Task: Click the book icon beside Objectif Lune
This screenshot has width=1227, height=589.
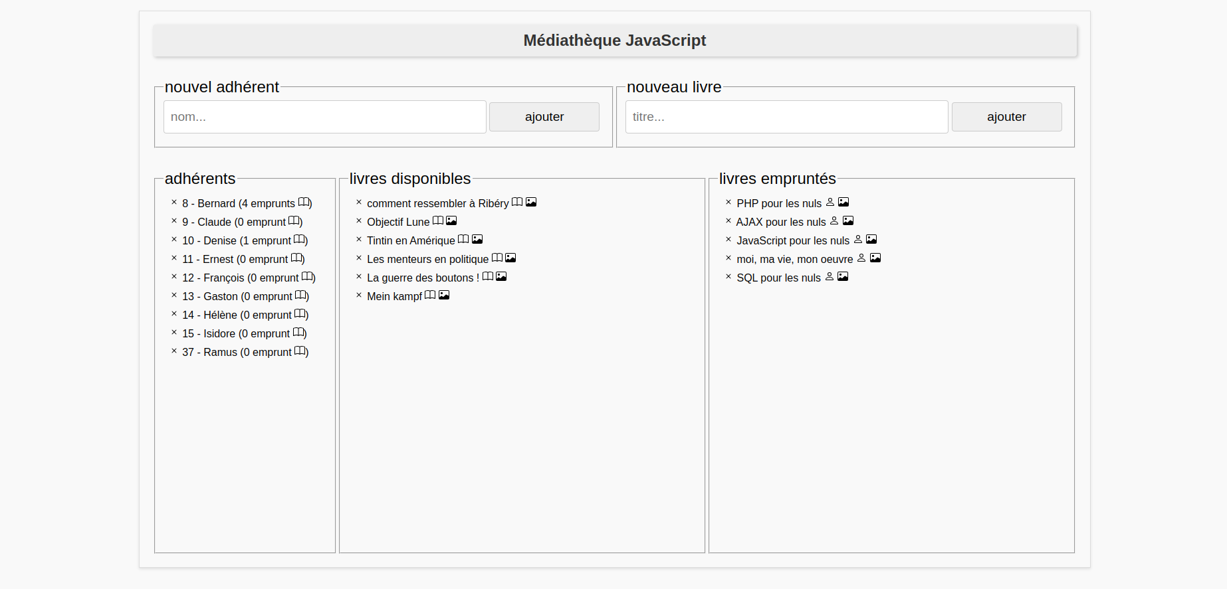Action: point(438,220)
